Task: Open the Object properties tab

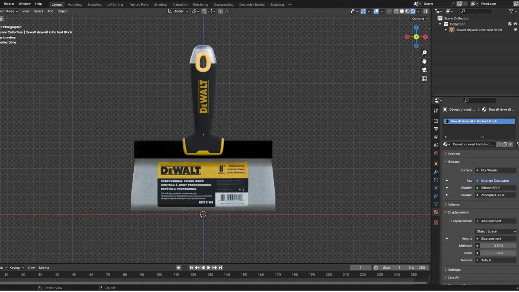Action: point(436,164)
